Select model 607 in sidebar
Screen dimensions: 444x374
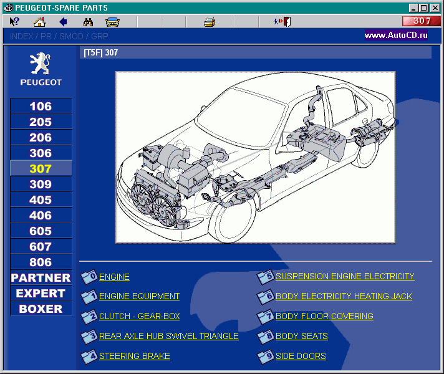pos(41,247)
